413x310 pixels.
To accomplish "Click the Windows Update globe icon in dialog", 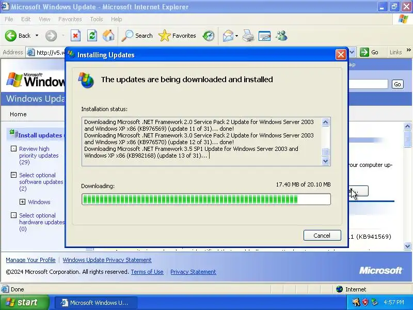I will [86, 80].
